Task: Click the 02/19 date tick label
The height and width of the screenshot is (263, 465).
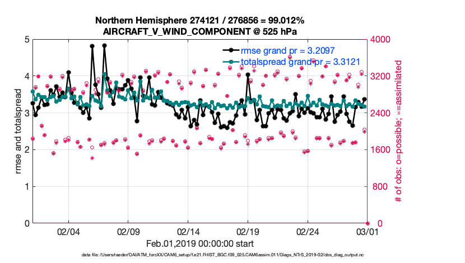Action: tap(248, 231)
